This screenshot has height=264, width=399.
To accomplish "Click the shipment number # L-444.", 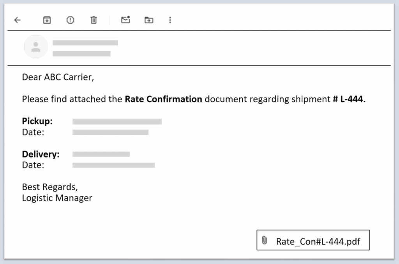I will tap(349, 99).
